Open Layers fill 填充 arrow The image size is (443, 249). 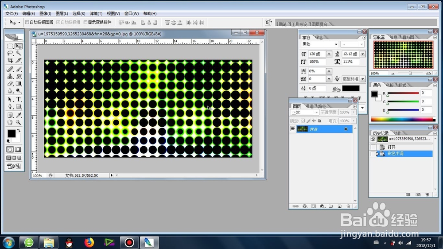coord(354,121)
